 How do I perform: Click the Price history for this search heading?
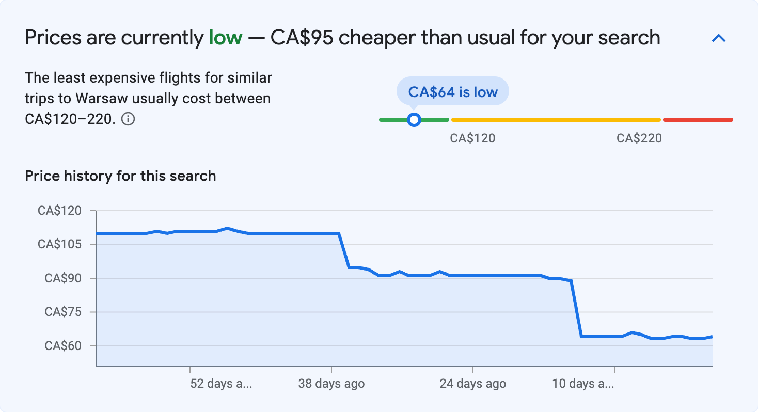tap(120, 176)
